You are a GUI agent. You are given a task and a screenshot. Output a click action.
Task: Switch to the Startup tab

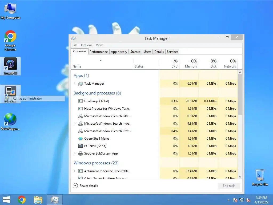[135, 52]
